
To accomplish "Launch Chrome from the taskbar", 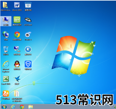I will (22, 107).
